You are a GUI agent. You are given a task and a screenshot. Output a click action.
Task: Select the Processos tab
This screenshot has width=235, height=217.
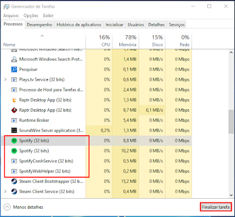[13, 24]
